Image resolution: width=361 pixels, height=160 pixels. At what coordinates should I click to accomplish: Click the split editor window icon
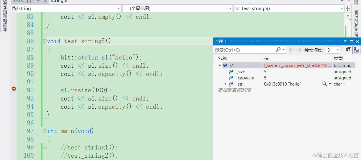click(x=348, y=8)
